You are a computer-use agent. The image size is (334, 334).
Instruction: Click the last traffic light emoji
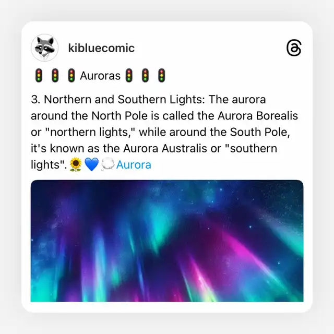[161, 75]
